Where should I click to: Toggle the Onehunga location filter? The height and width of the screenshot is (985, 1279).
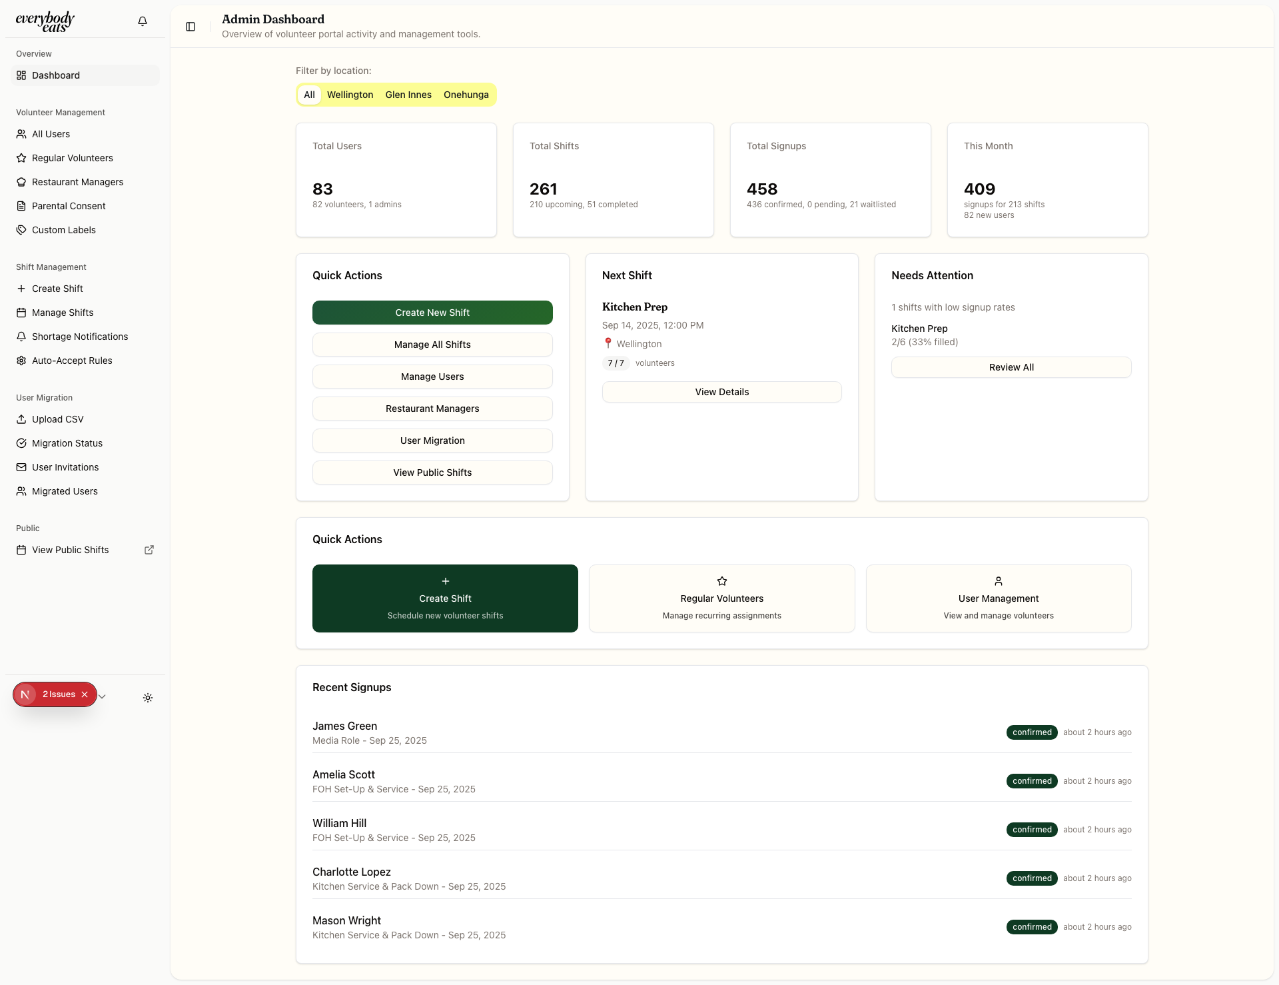pos(466,95)
